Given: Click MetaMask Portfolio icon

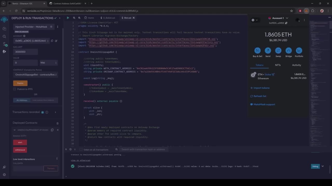Looking at the screenshot, I should pyautogui.click(x=299, y=50).
